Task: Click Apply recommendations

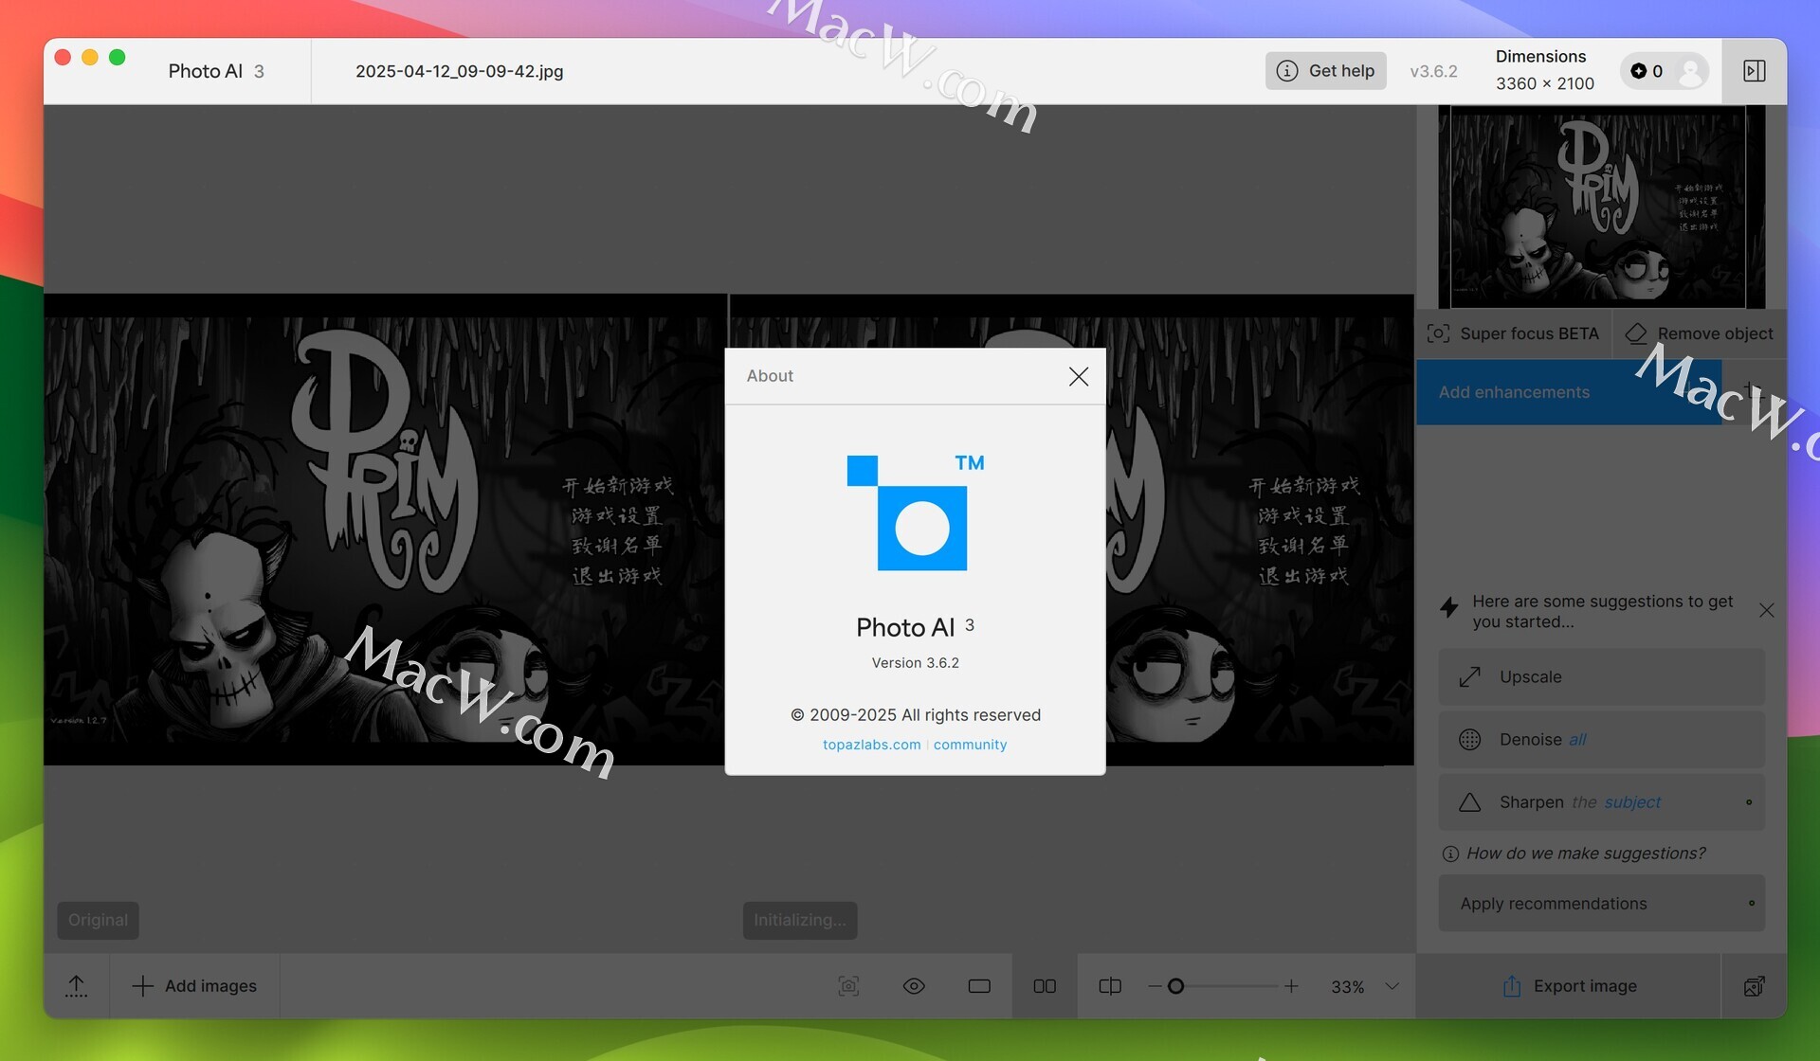Action: [1601, 904]
